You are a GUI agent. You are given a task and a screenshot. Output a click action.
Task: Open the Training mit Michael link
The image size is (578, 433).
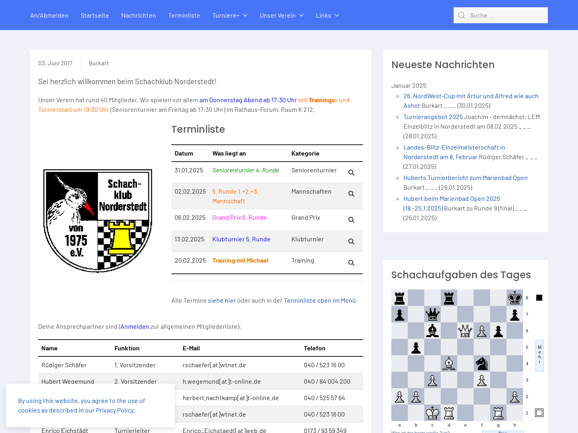click(x=240, y=261)
